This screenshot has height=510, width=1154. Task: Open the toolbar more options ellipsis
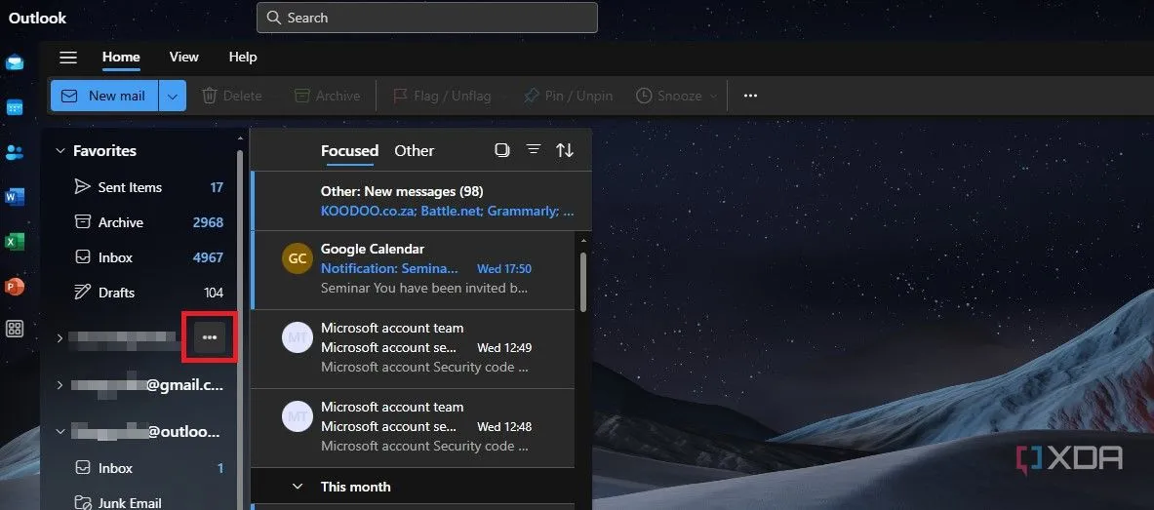coord(750,96)
